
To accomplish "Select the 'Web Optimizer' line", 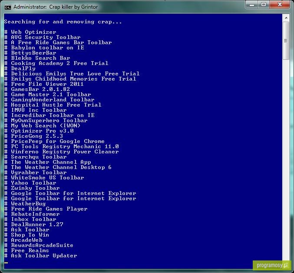I will point(30,32).
